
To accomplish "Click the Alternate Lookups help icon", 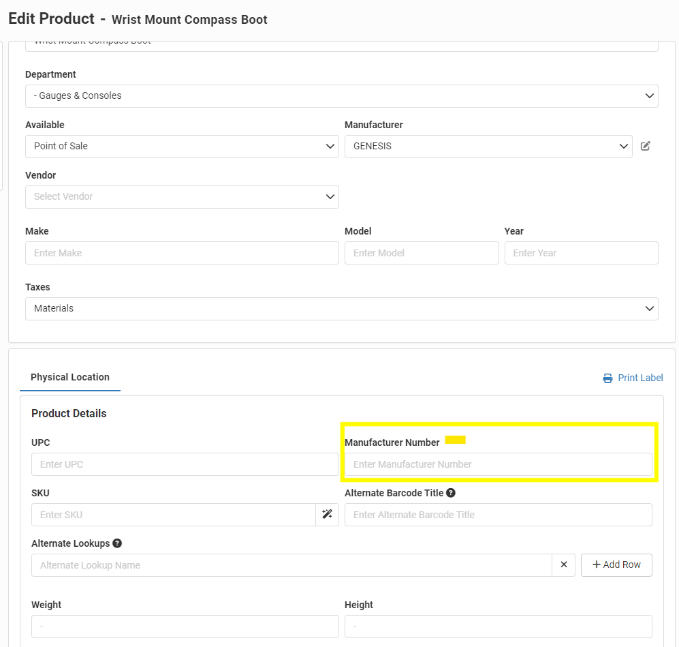I will tap(117, 543).
